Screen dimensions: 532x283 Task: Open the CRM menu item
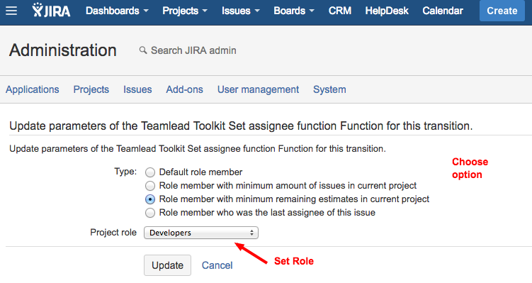[339, 11]
